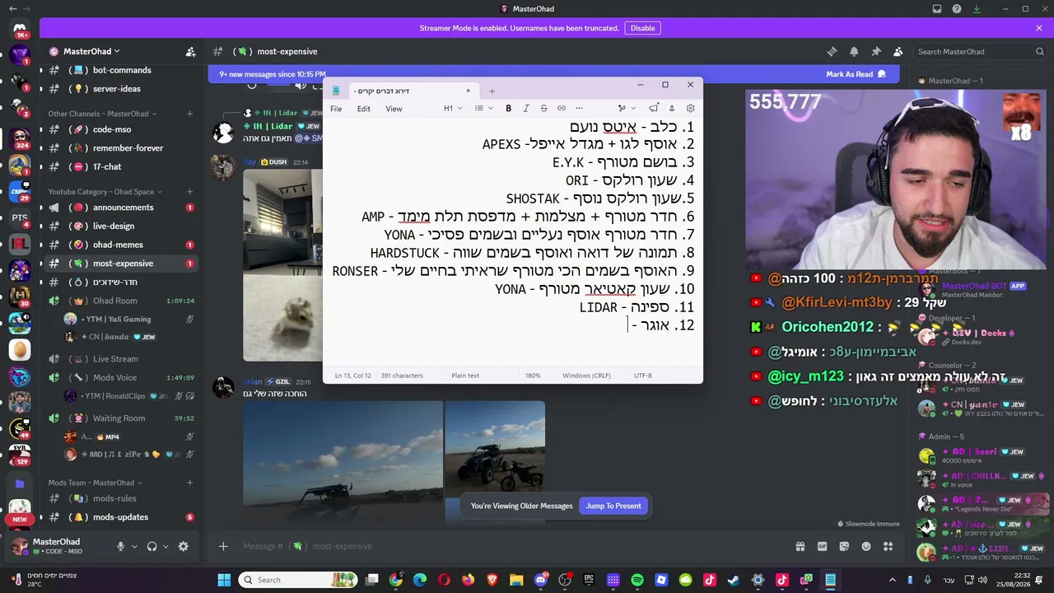Collapse the Other Channels category
The image size is (1054, 593).
(102, 114)
